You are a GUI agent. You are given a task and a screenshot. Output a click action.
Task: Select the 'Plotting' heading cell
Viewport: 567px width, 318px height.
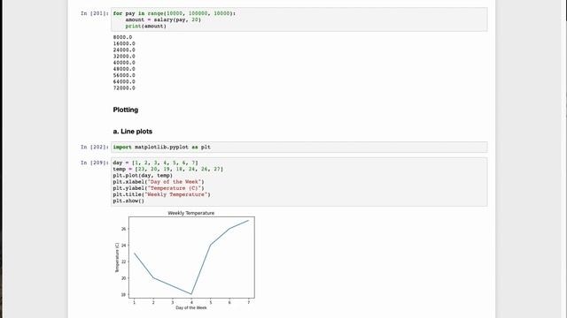click(x=126, y=110)
